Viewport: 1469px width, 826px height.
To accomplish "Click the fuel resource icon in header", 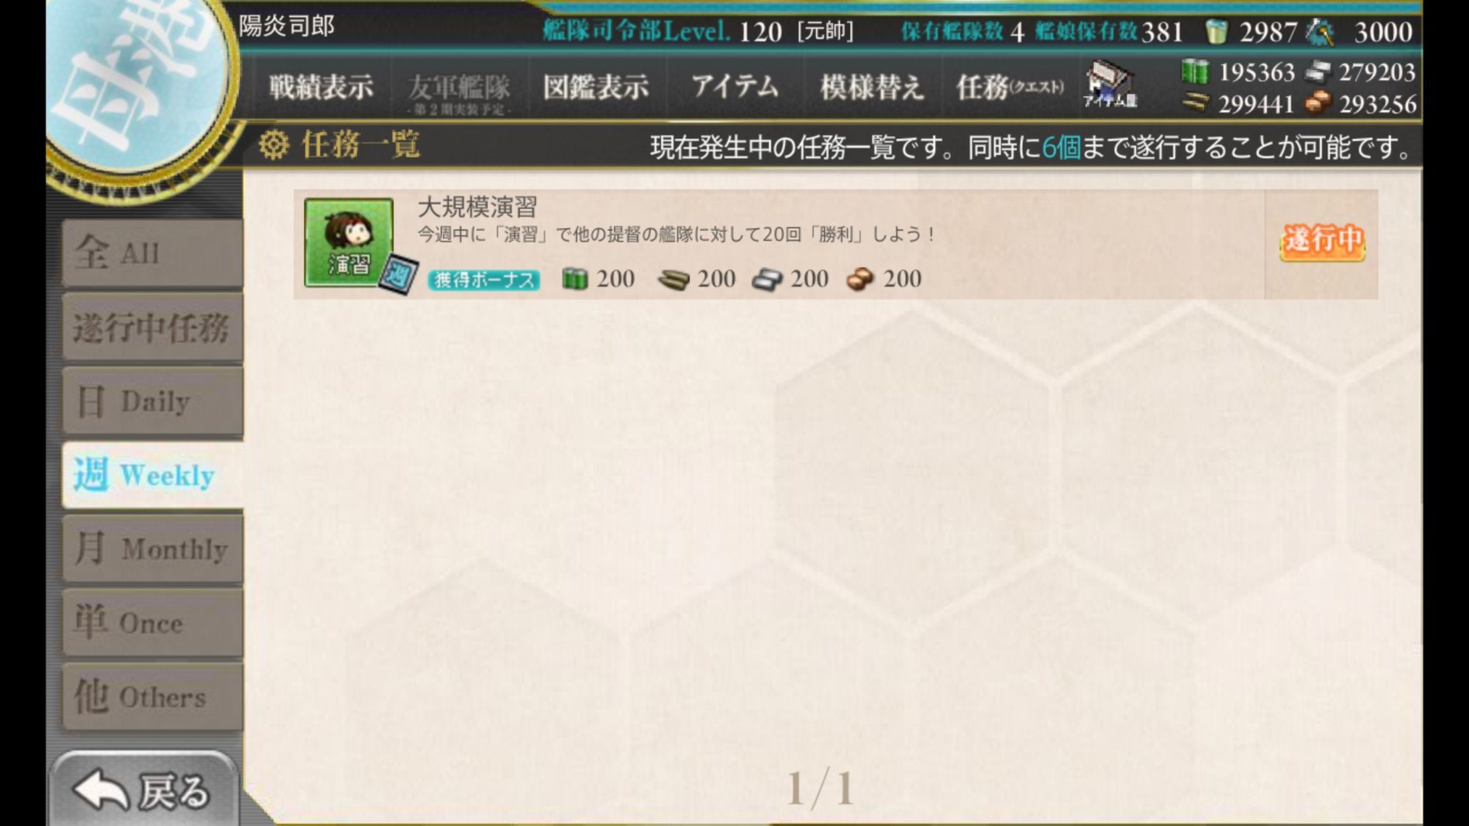I will tap(1195, 71).
